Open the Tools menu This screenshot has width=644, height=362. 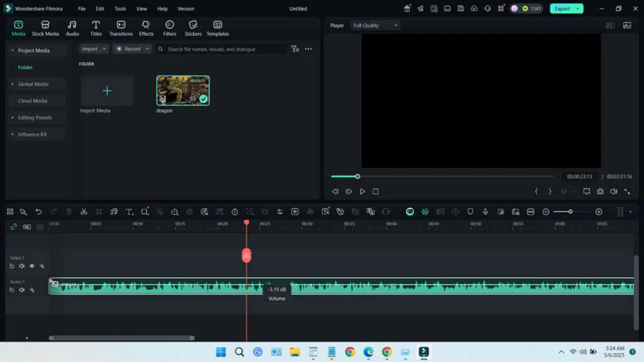click(119, 8)
